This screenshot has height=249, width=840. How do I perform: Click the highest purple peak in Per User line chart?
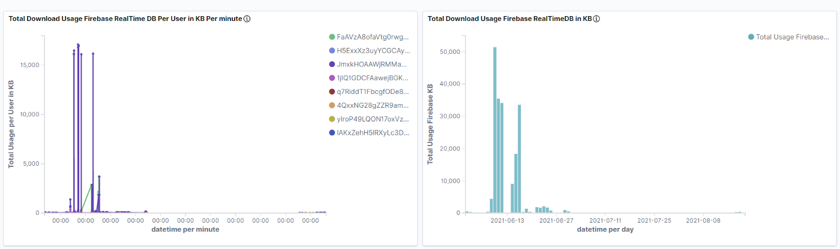pos(78,45)
